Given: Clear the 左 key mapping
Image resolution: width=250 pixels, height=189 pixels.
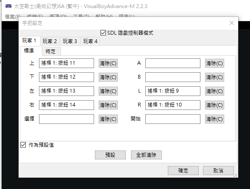Looking at the screenshot, I should click(x=108, y=91).
